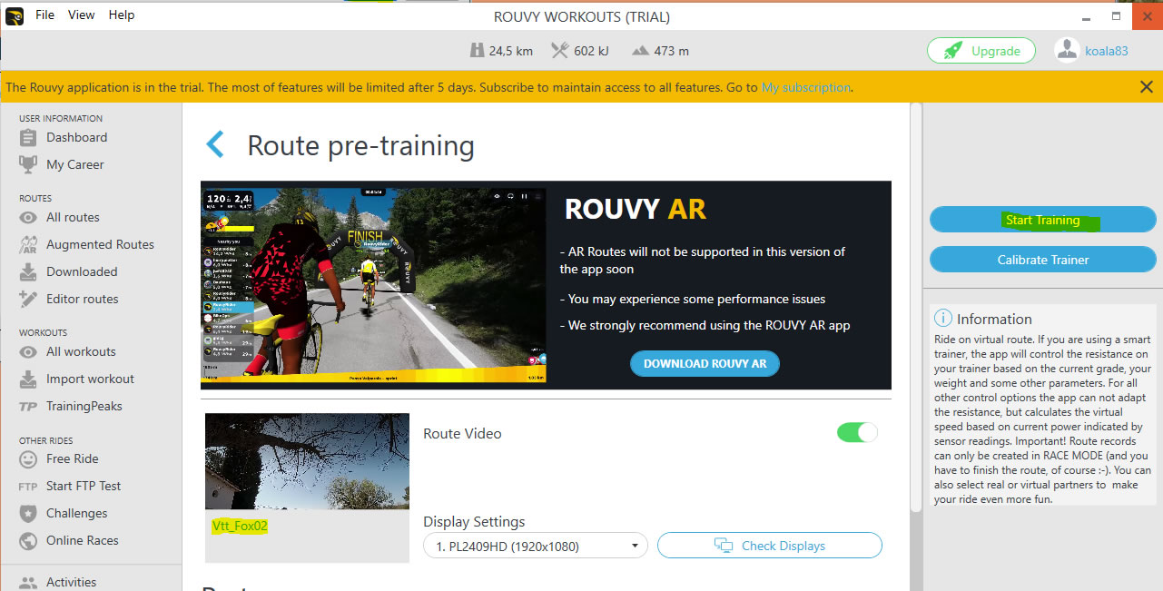Click the All workouts eye icon

point(29,351)
